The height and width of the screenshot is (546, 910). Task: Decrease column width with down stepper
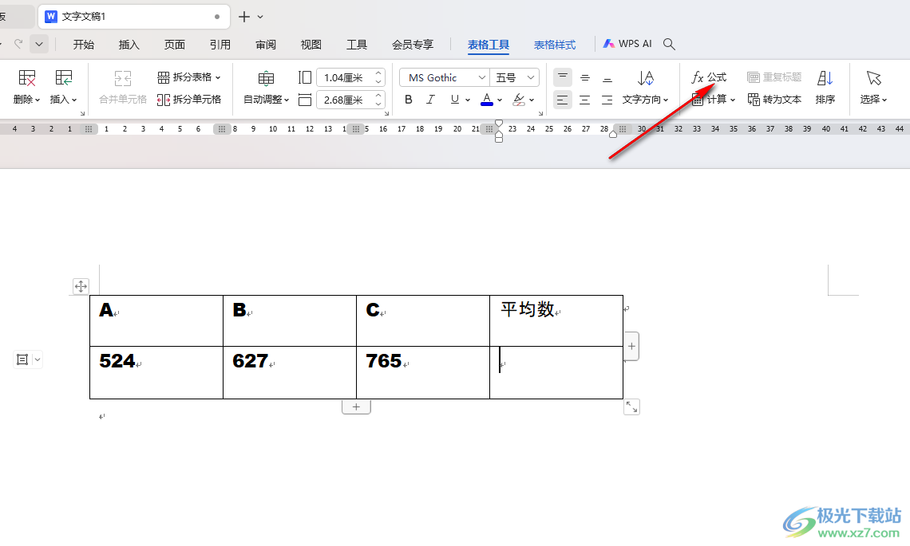coord(378,104)
